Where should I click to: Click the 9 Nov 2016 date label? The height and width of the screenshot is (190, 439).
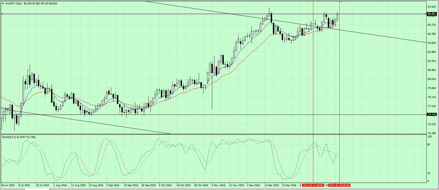[218, 185]
